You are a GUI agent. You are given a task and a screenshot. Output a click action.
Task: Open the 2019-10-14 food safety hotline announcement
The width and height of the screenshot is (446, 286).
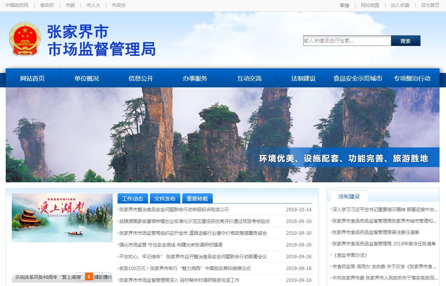click(174, 210)
